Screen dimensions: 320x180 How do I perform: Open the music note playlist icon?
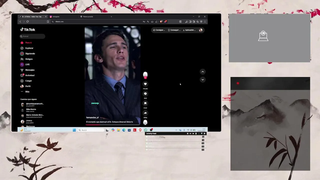pos(186,22)
